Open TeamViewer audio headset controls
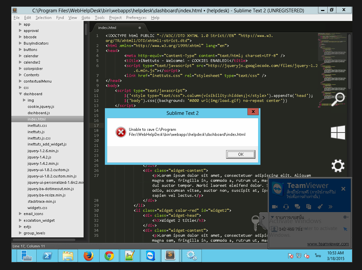Image resolution: width=362 pixels, height=270 pixels. pyautogui.click(x=286, y=207)
